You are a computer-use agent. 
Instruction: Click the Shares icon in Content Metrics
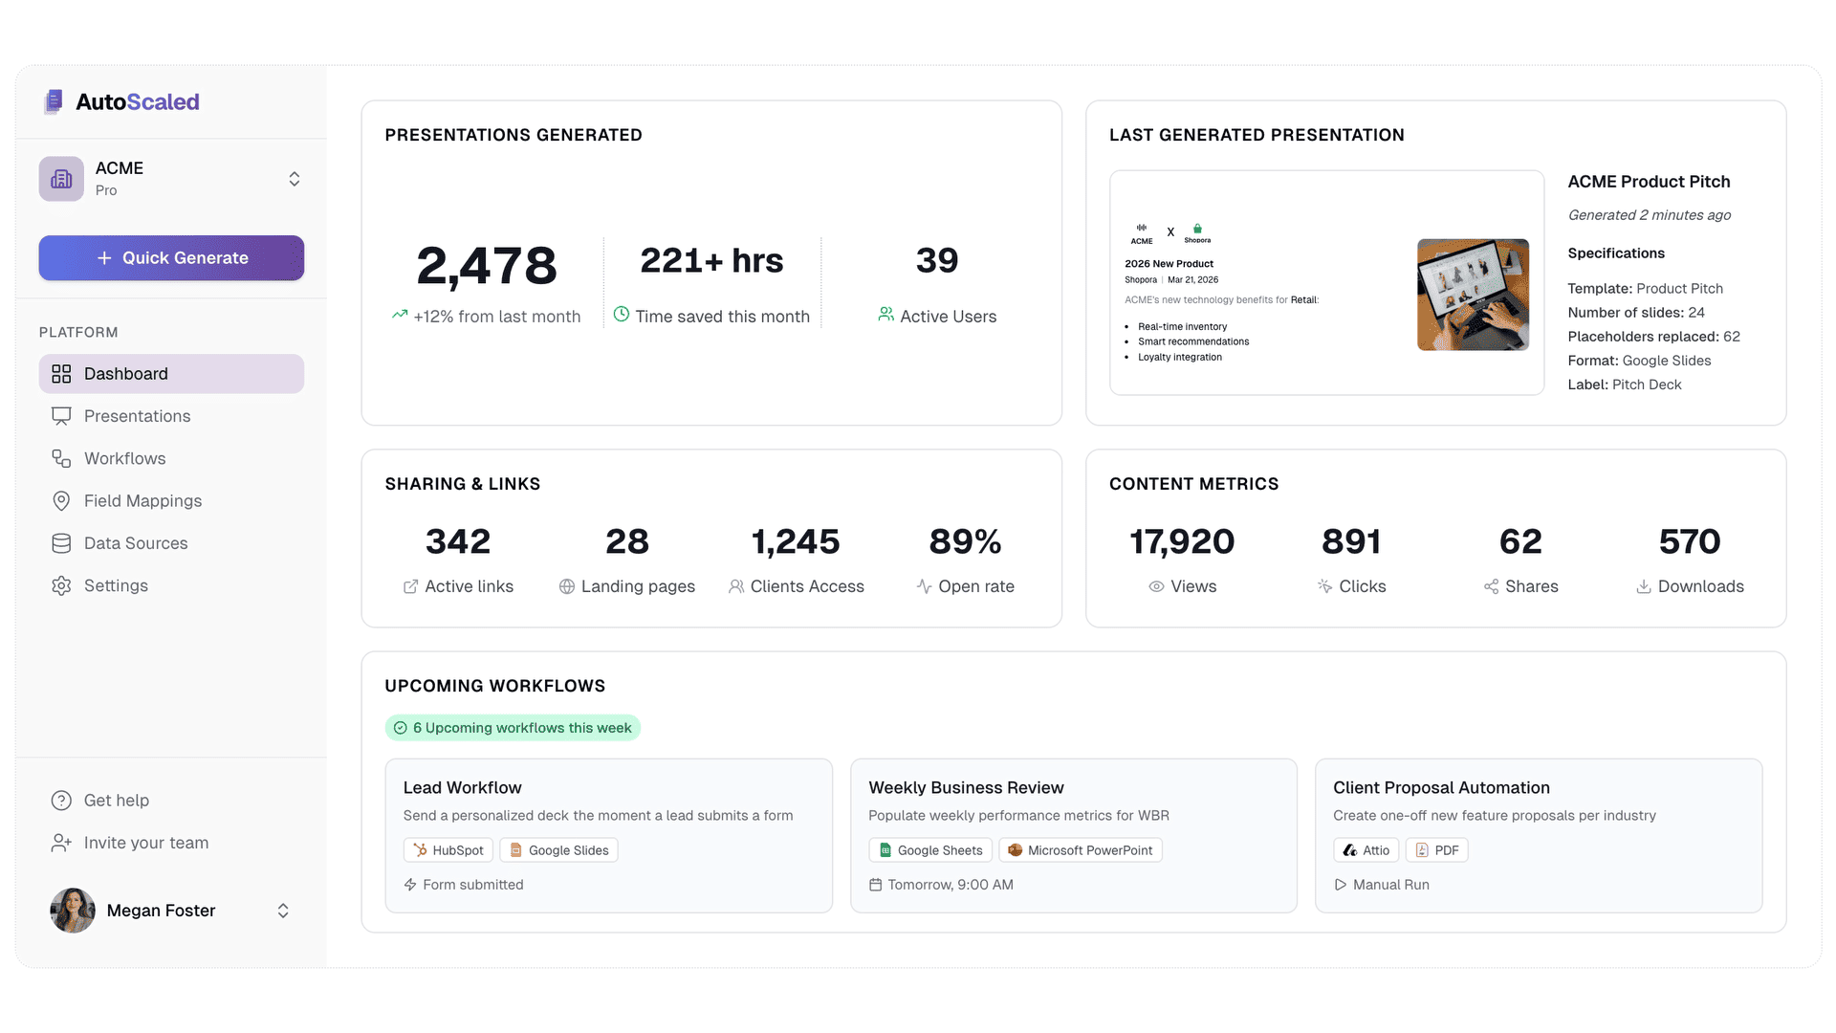coord(1491,586)
